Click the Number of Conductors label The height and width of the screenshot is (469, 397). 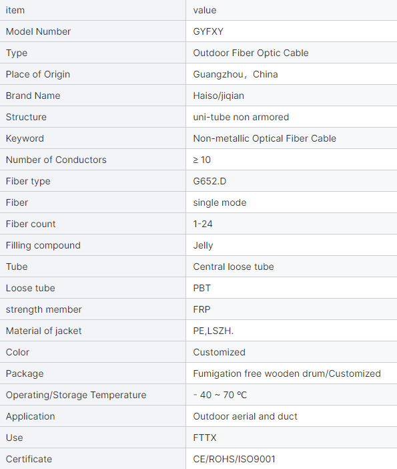56,160
